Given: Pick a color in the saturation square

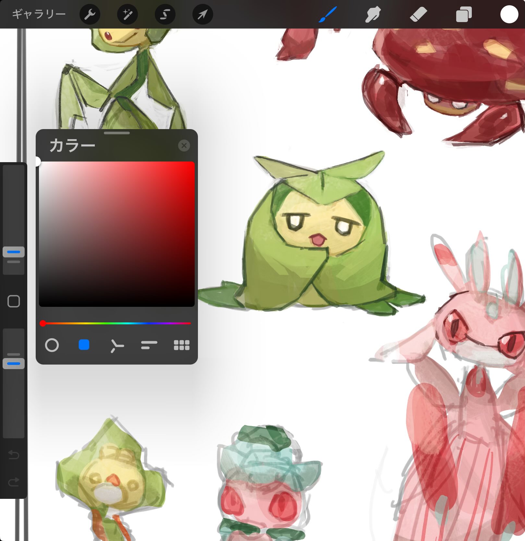Looking at the screenshot, I should coord(117,234).
